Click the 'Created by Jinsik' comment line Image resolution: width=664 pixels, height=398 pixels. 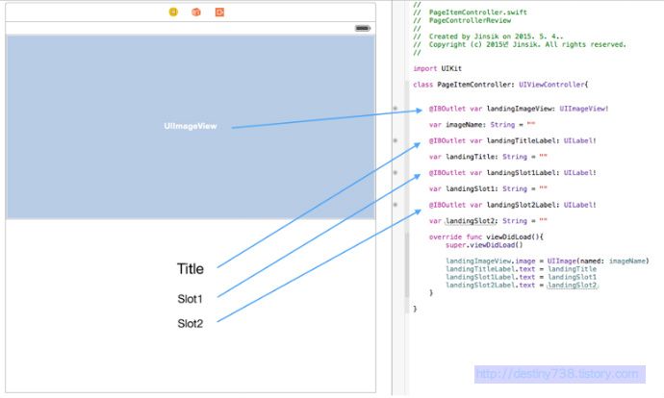point(488,37)
